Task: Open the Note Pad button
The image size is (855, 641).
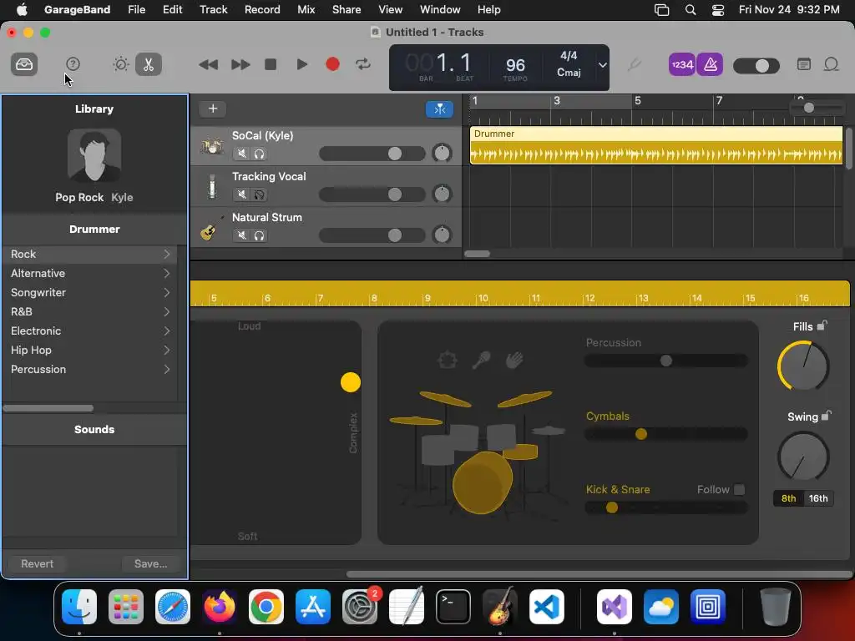Action: coord(804,64)
